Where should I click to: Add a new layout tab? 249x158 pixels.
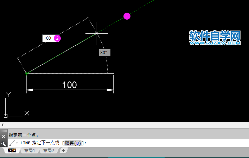[x=64, y=150]
